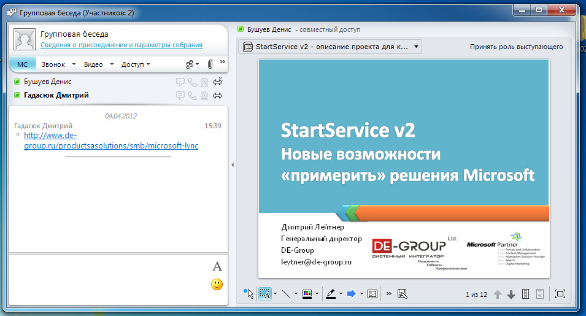Image resolution: width=586 pixels, height=316 pixels.
Task: Select participant Гадасюк Дмитрий
Action: 56,95
